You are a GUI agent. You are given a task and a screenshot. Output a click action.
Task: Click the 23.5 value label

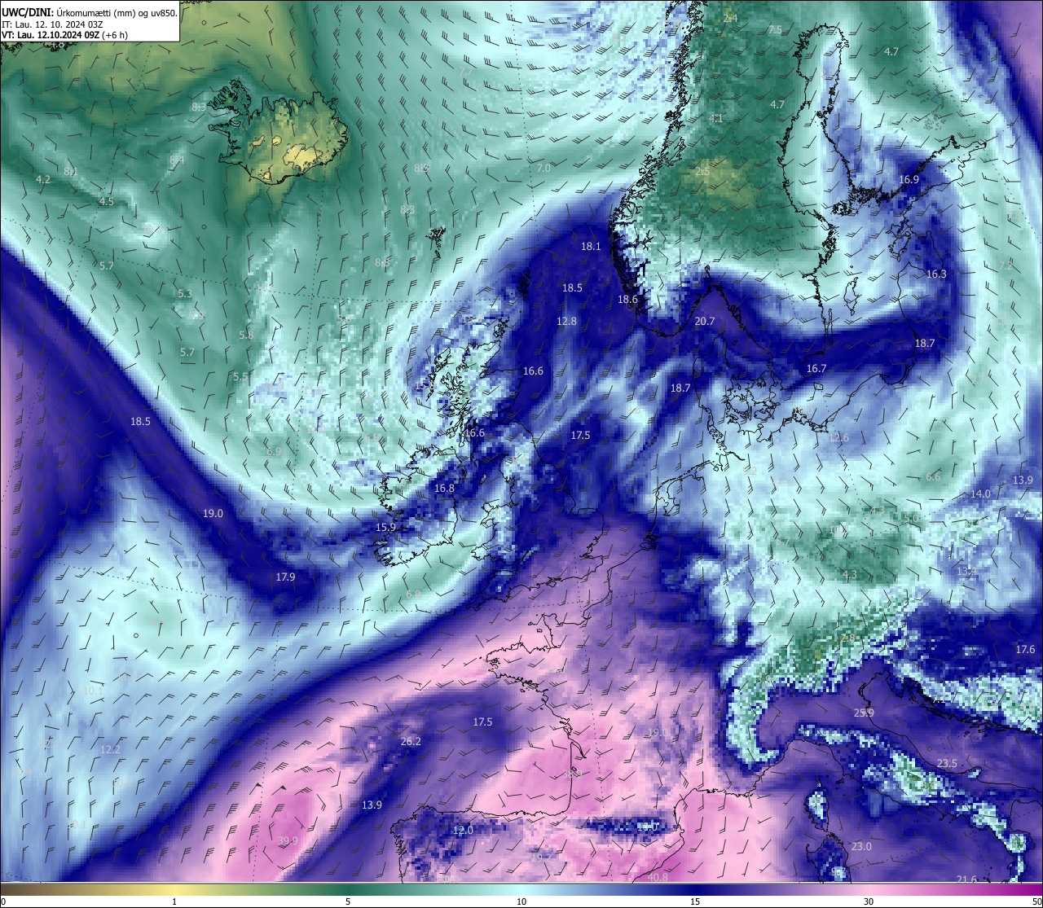(x=947, y=764)
